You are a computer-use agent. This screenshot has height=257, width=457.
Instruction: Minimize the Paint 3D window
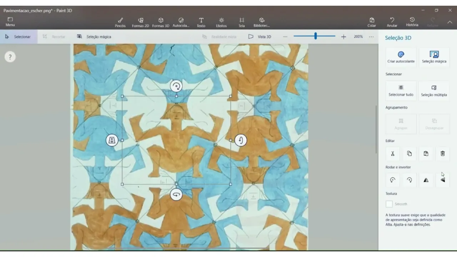[x=423, y=10]
